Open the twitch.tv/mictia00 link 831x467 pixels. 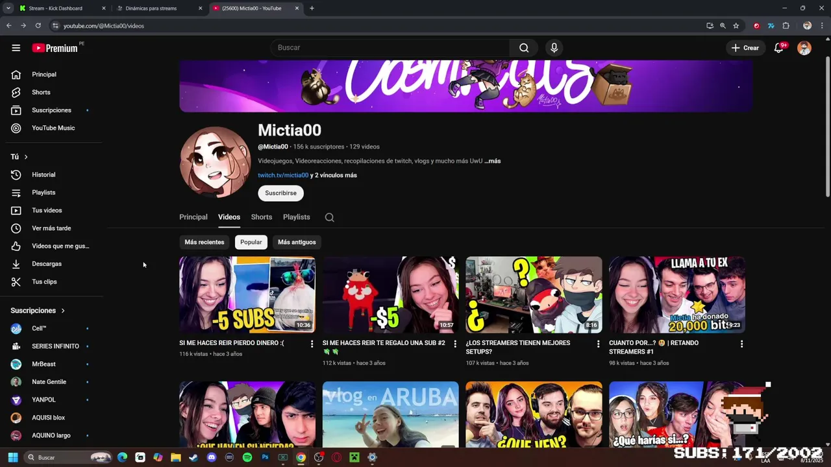point(283,175)
